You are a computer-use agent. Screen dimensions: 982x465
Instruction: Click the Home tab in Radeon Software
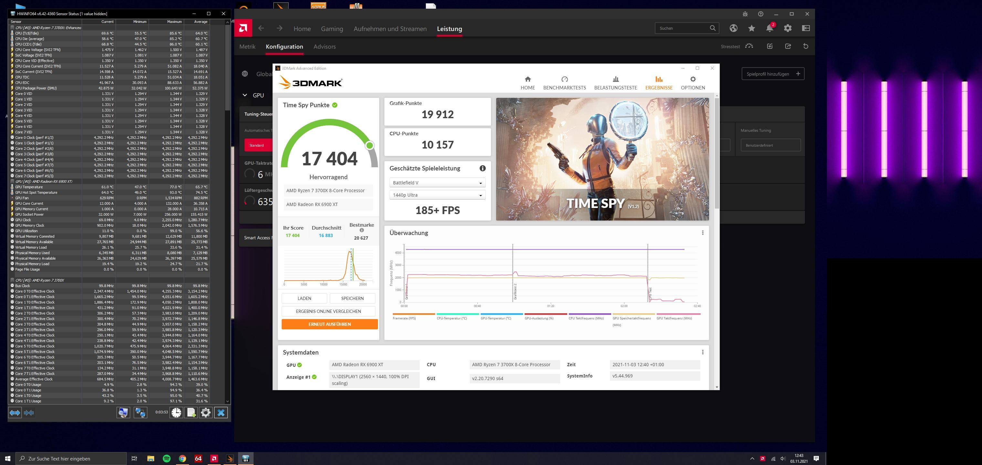pos(302,29)
